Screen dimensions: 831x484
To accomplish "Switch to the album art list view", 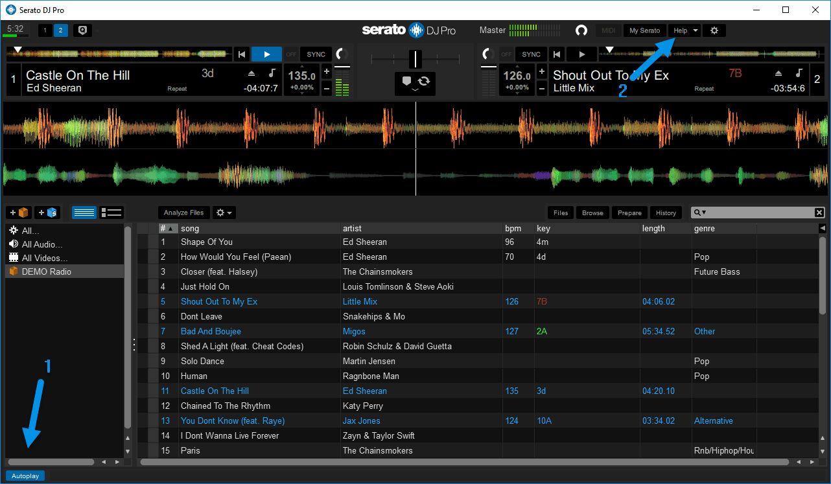I will click(x=111, y=212).
